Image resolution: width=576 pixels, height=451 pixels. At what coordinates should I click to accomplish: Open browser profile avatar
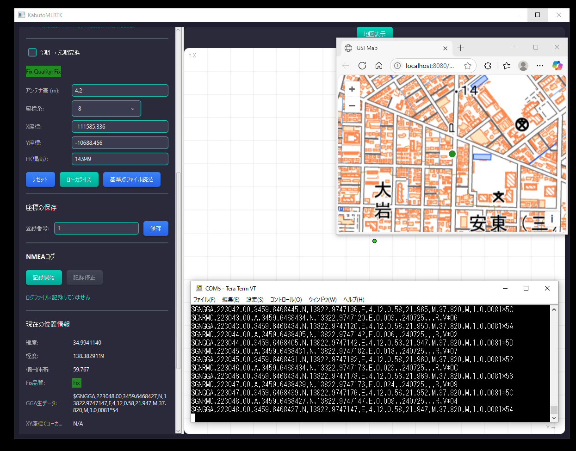523,66
